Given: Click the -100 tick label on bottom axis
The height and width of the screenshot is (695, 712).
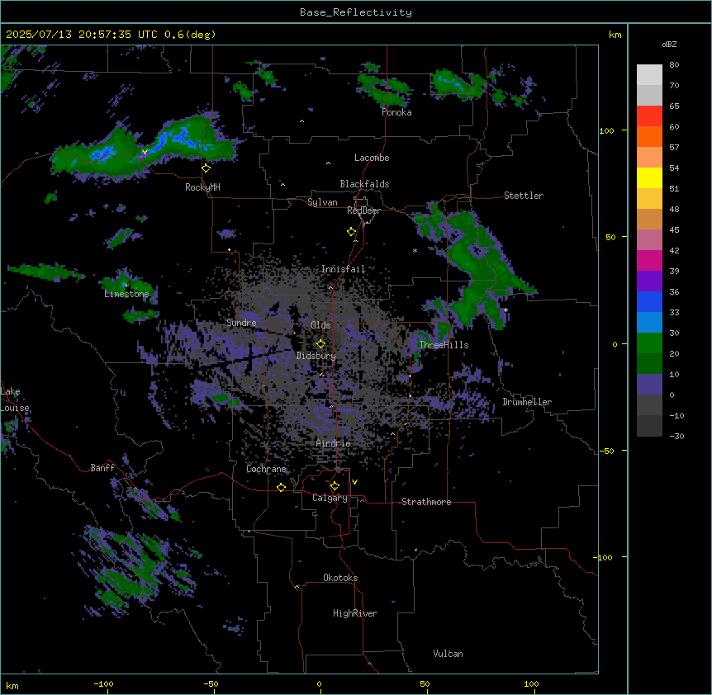Looking at the screenshot, I should (103, 683).
